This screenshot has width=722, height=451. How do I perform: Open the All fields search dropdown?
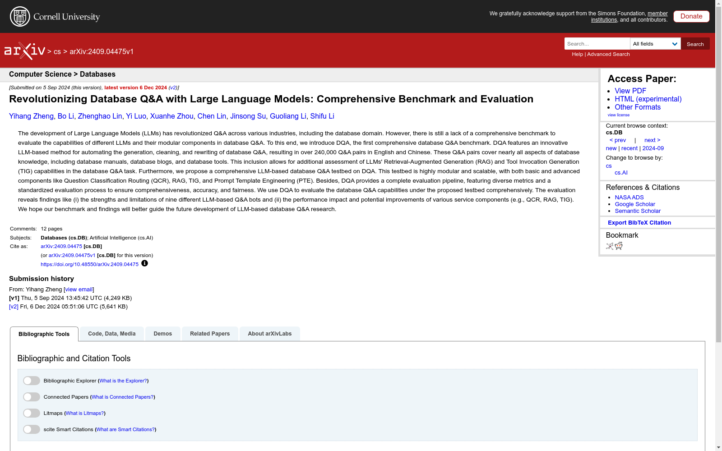[655, 44]
